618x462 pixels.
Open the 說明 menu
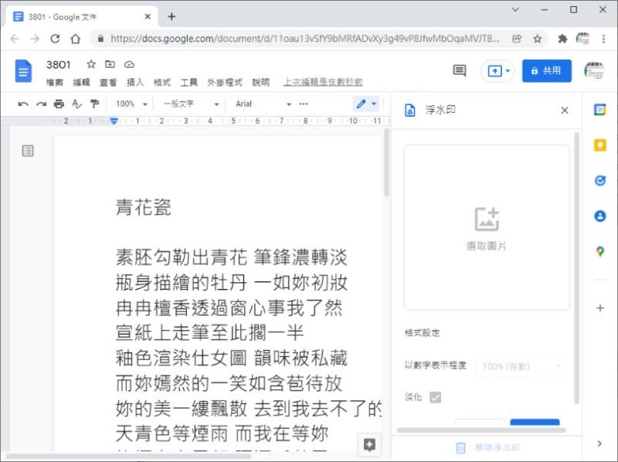260,83
